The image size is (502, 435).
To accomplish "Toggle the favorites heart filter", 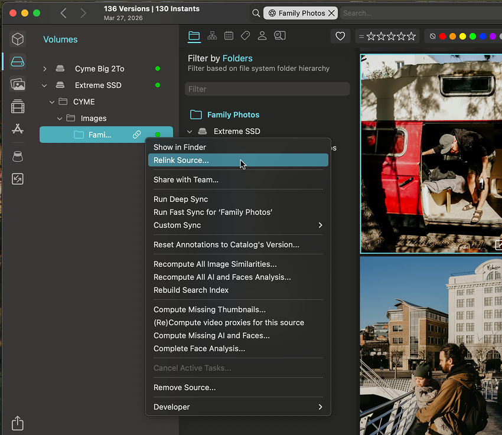I will coord(340,37).
